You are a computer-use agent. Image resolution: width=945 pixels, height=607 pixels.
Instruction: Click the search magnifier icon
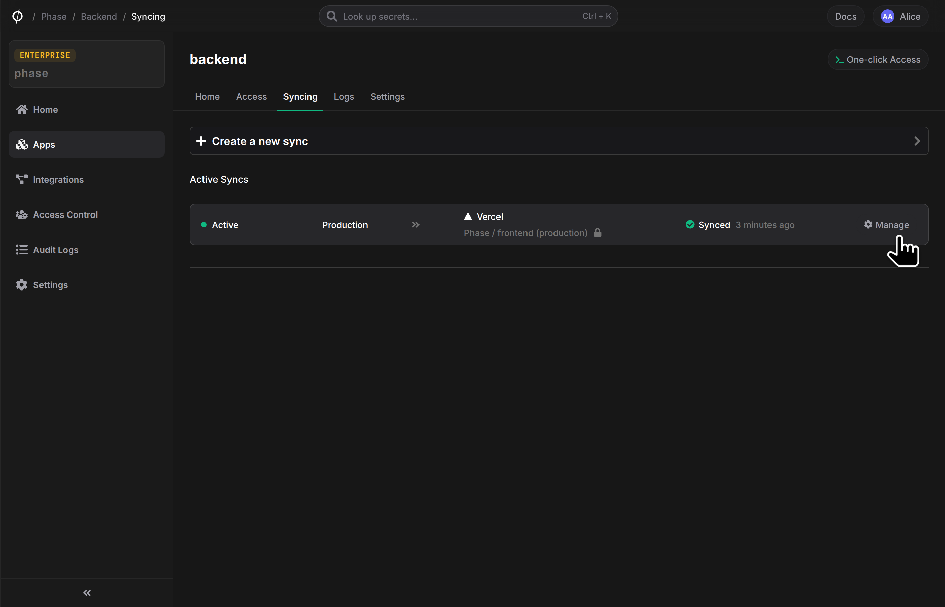[x=332, y=16]
